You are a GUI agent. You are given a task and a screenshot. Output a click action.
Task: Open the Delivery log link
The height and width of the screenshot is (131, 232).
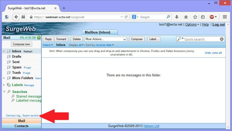pos(13,116)
